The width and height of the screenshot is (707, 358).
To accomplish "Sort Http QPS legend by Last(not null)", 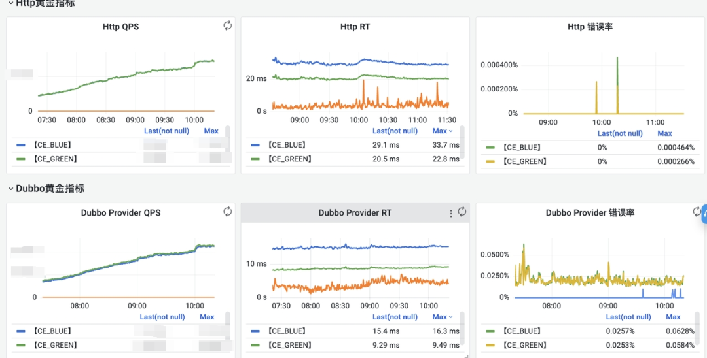I will coord(166,131).
